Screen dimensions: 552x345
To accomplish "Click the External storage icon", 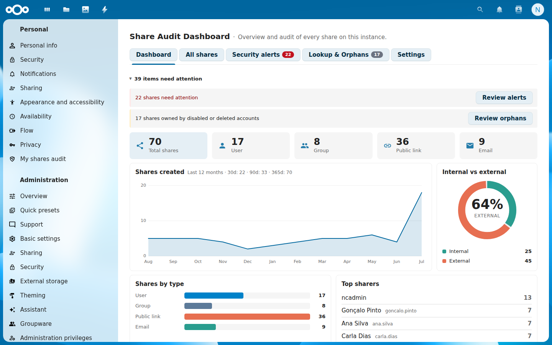I will 12,281.
